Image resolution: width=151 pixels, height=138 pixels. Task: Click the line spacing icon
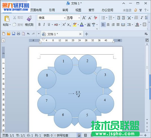click(129, 25)
